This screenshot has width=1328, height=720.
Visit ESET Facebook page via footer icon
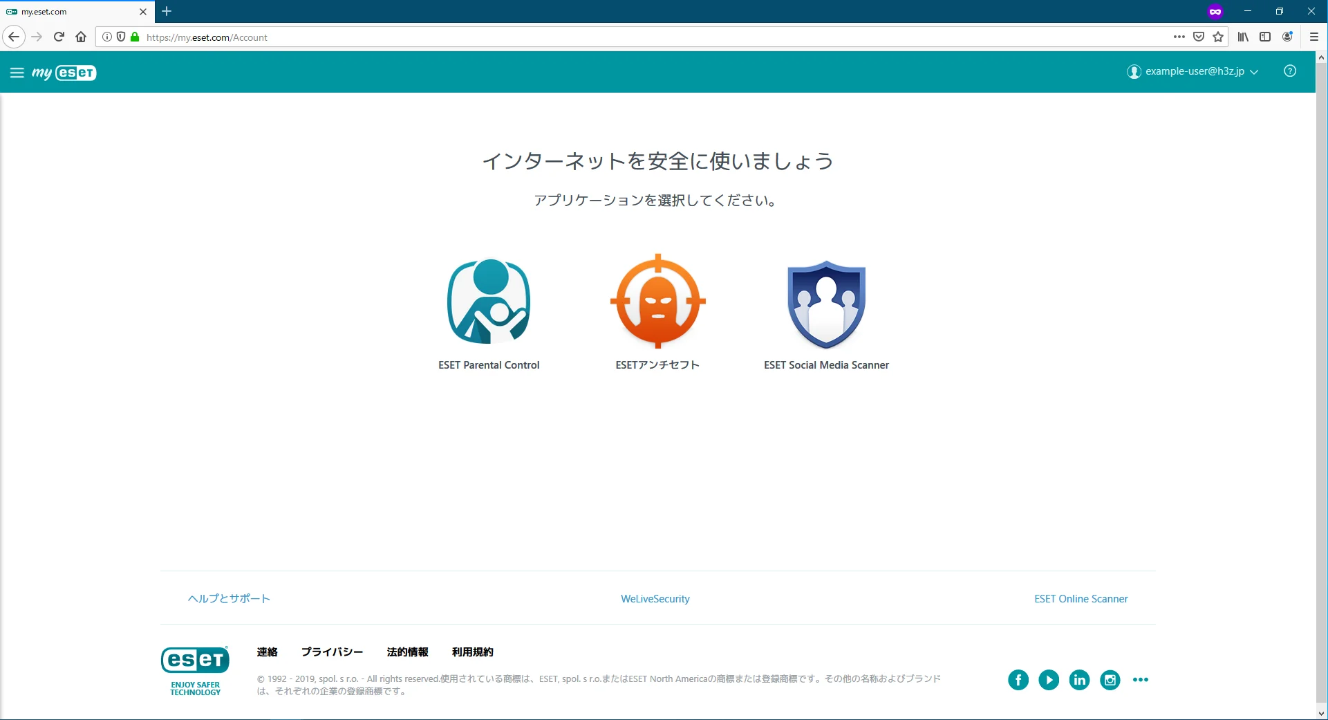click(x=1018, y=680)
